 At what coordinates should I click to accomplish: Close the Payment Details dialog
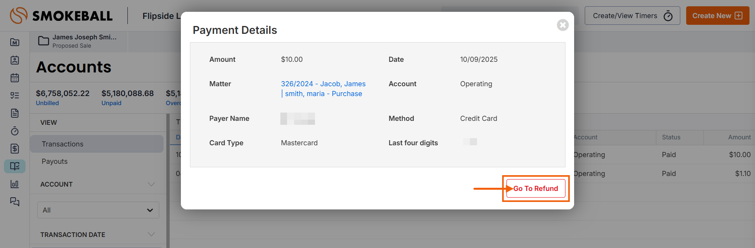point(563,25)
